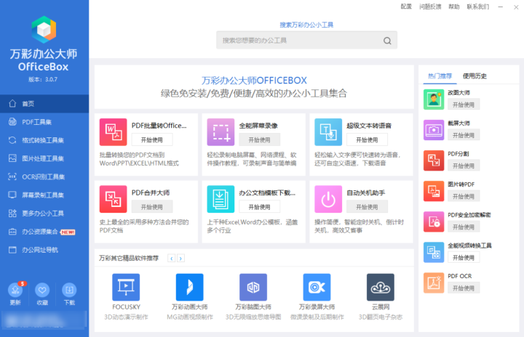The image size is (524, 337).
Task: Click the 收藏 favorites heart icon
Action: coord(42,290)
